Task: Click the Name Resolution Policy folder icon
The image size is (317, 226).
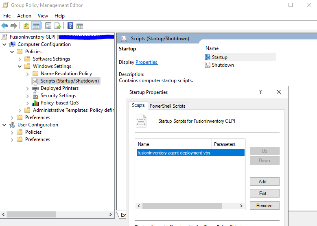Action: tap(35, 74)
